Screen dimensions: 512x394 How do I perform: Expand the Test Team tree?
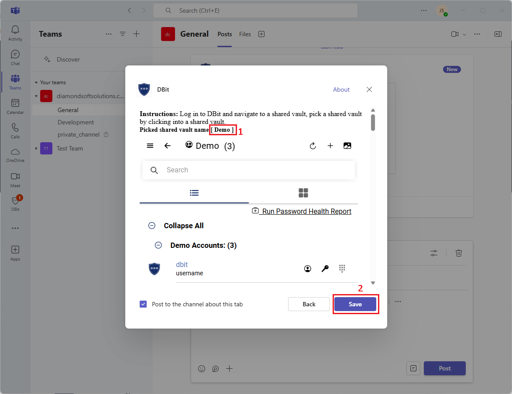(x=36, y=148)
